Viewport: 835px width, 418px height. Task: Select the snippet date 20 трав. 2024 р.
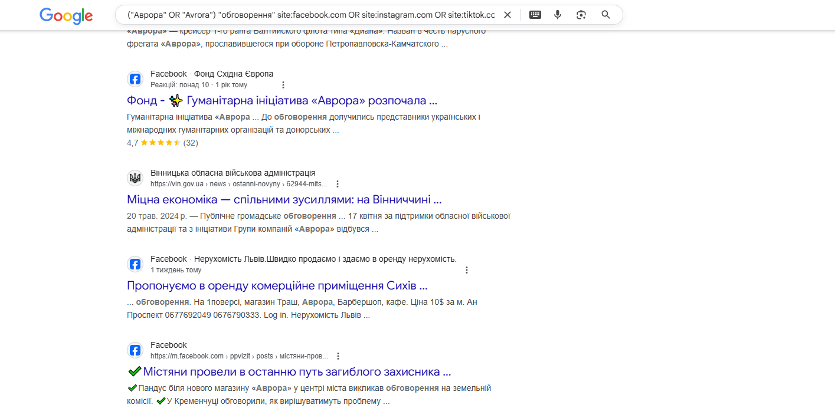[x=156, y=216]
